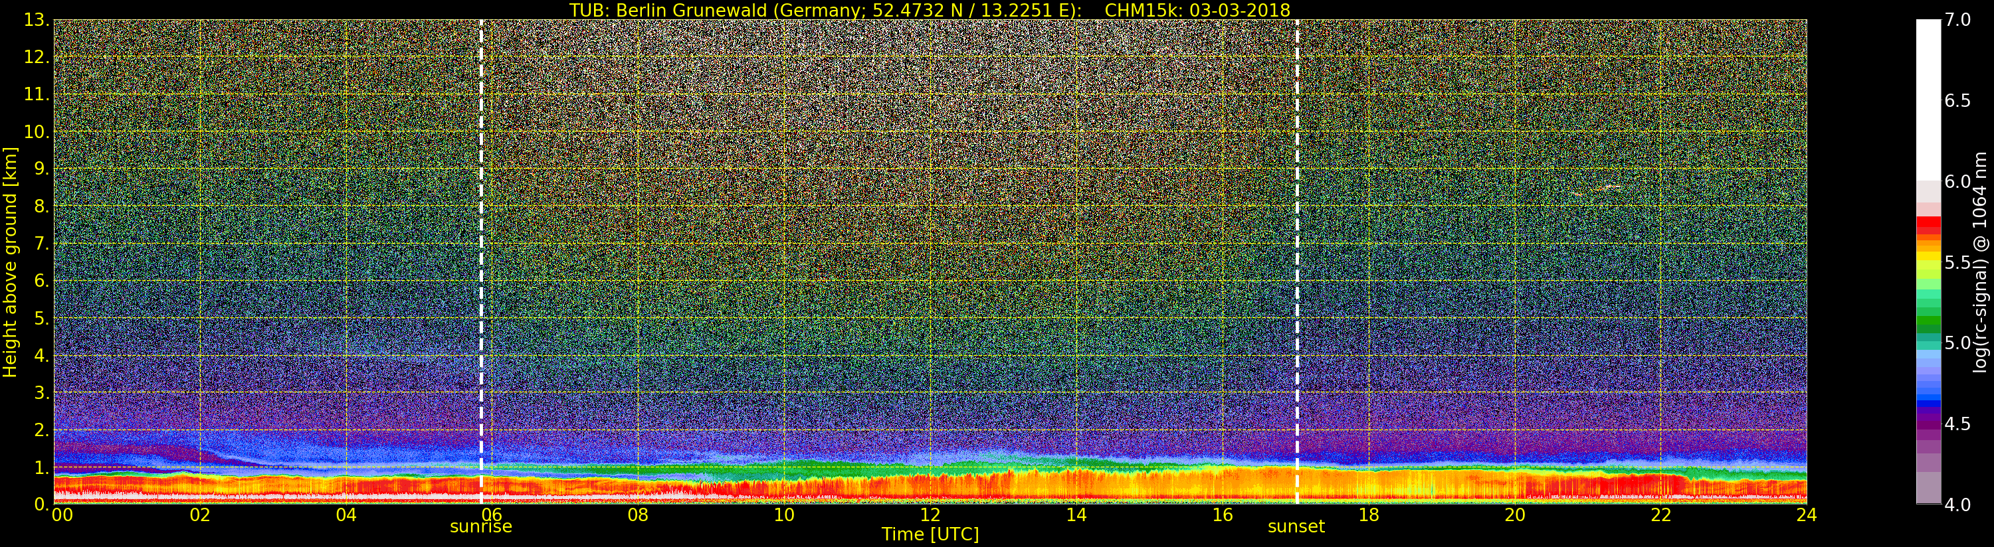Select the "sunrise" label below the time axis

point(480,527)
